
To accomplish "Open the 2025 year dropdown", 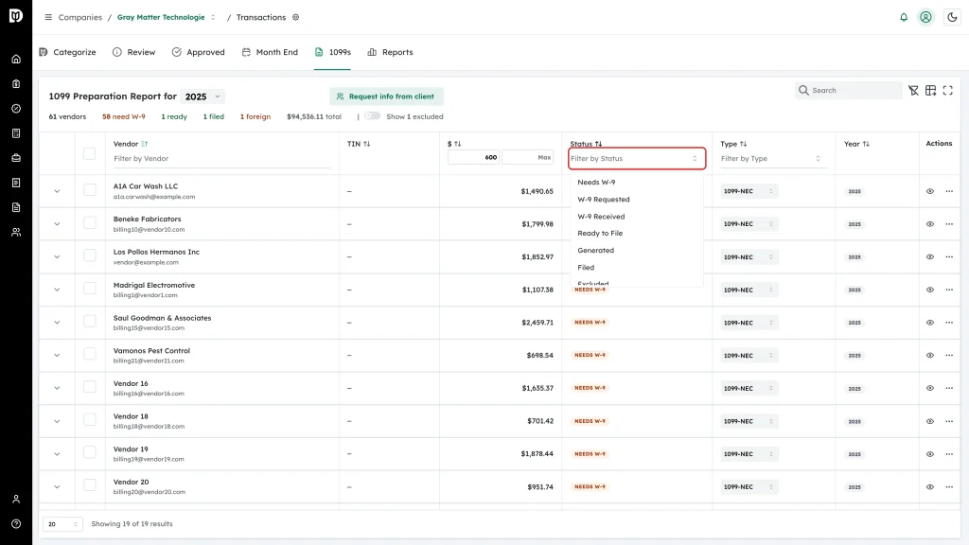I will pyautogui.click(x=203, y=97).
